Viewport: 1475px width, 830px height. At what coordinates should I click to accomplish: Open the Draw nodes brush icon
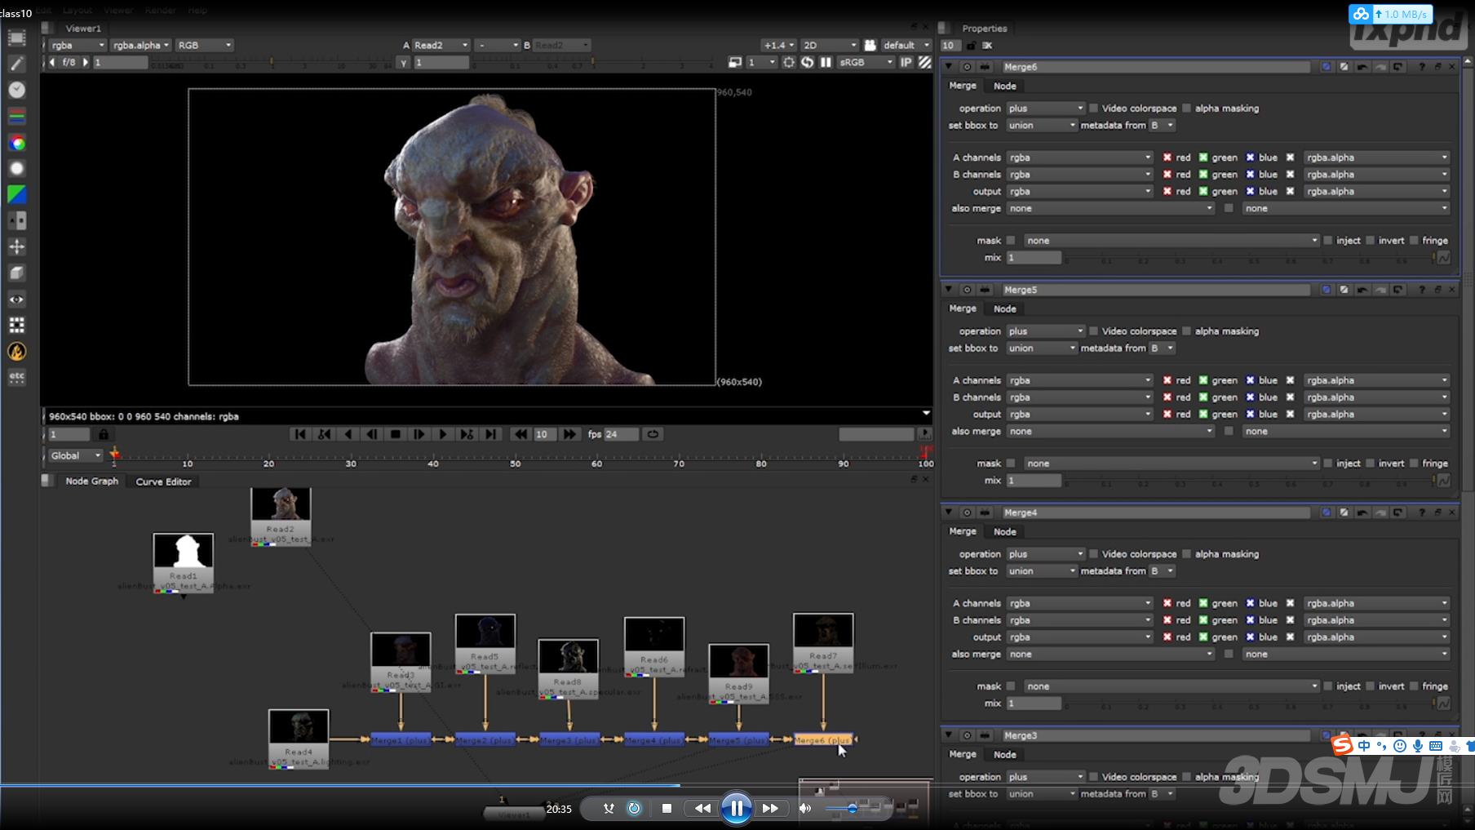[x=16, y=64]
